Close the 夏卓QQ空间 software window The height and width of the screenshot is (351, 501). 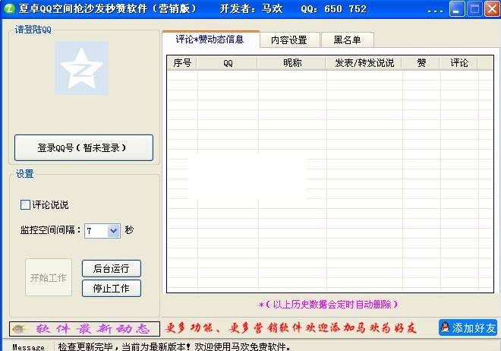[490, 10]
